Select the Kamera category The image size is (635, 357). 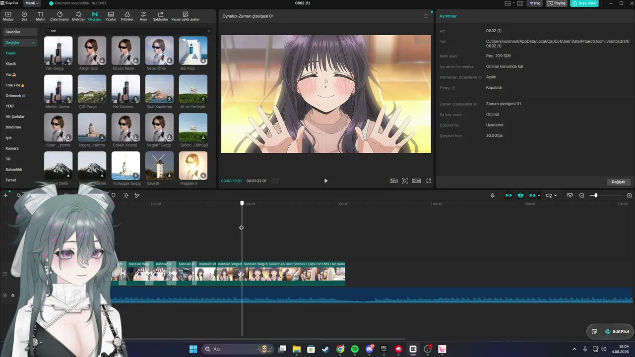coord(12,148)
